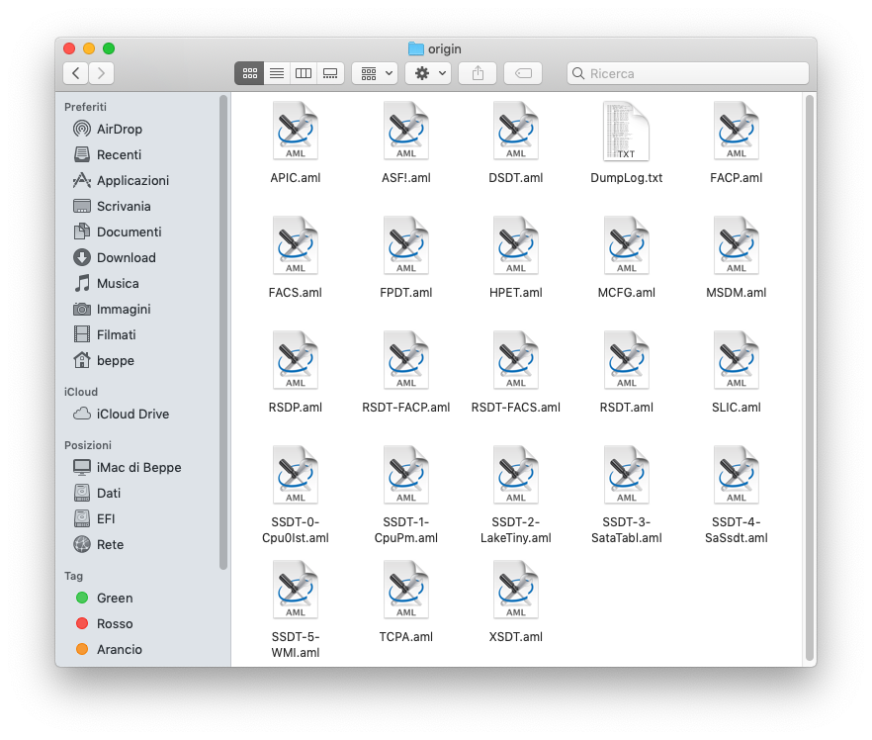The height and width of the screenshot is (740, 872).
Task: Focus the Ricerca search field
Action: coord(688,73)
